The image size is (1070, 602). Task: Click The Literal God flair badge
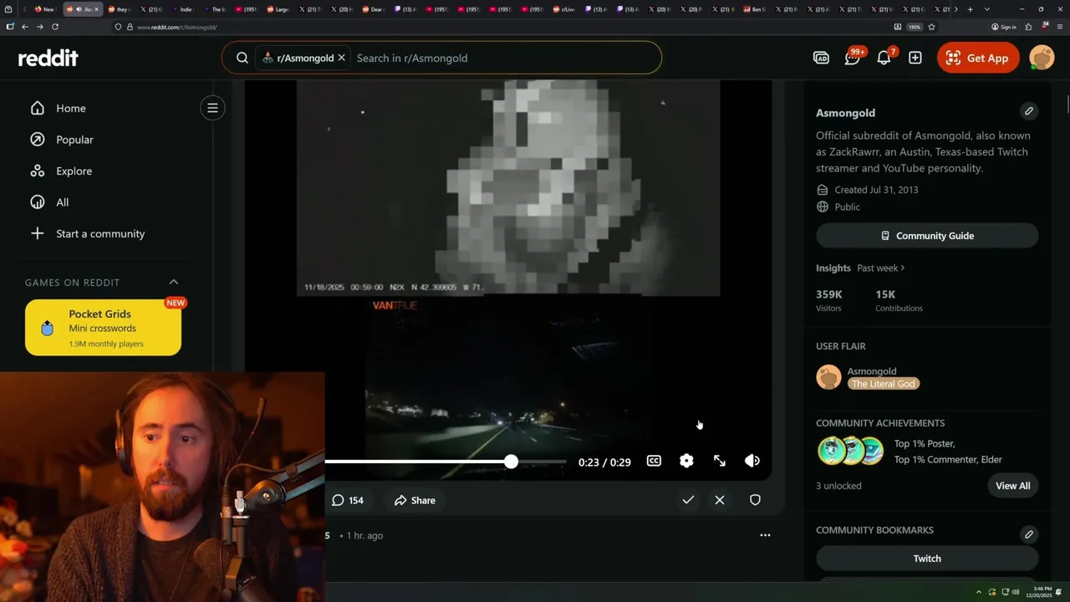pyautogui.click(x=884, y=384)
